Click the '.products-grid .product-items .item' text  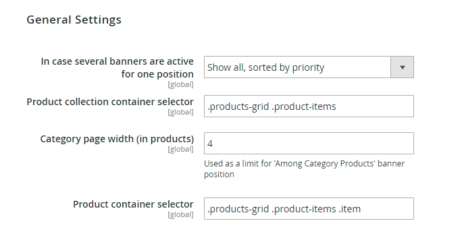[284, 209]
